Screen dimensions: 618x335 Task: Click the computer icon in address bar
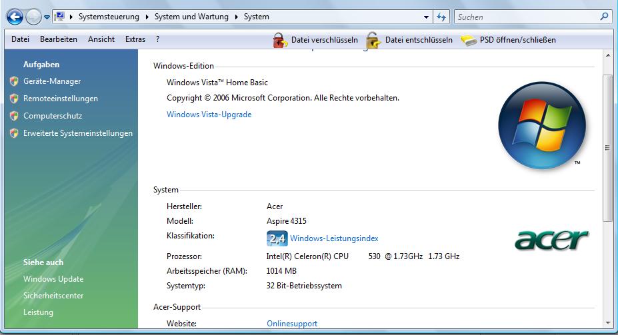[x=59, y=17]
